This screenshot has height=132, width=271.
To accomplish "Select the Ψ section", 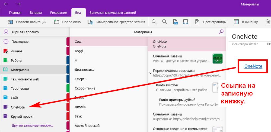I will click(x=108, y=60).
